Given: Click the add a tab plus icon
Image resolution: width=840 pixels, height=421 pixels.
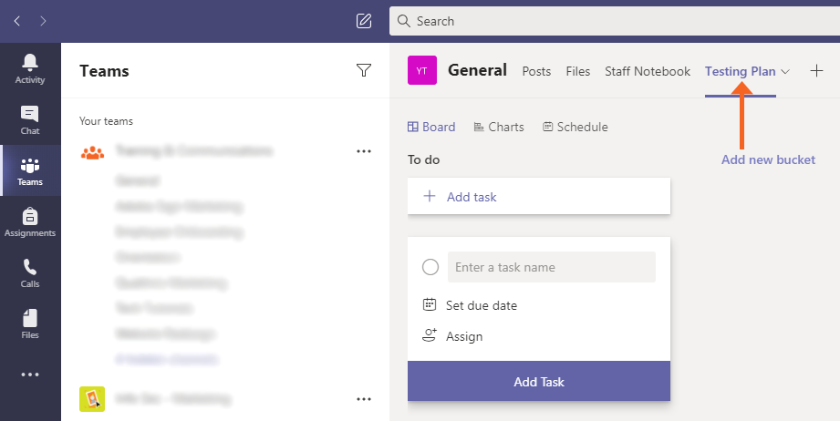Looking at the screenshot, I should click(816, 71).
